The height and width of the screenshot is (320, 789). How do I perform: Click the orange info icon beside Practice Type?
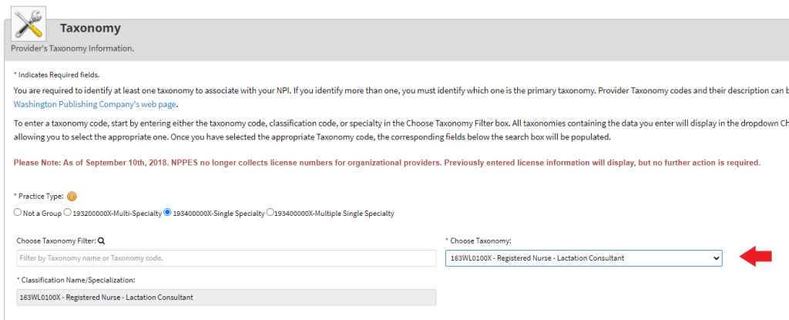[x=72, y=196]
